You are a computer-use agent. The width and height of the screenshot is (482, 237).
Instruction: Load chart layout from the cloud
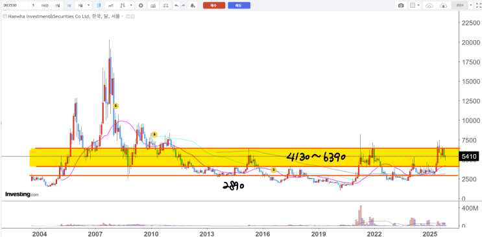point(429,6)
